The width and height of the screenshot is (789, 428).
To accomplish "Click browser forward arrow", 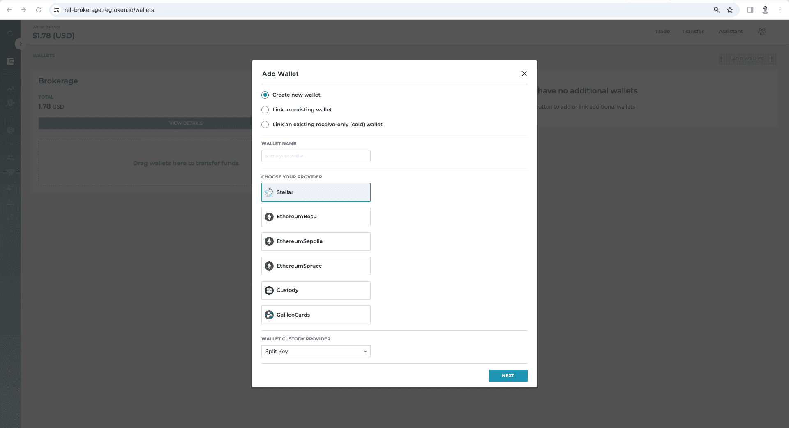I will click(x=24, y=10).
